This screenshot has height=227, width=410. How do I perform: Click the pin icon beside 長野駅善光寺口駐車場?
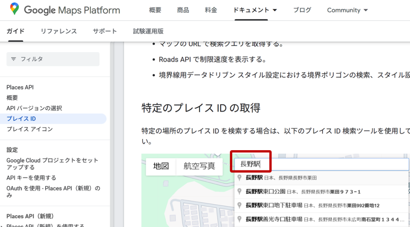239,219
